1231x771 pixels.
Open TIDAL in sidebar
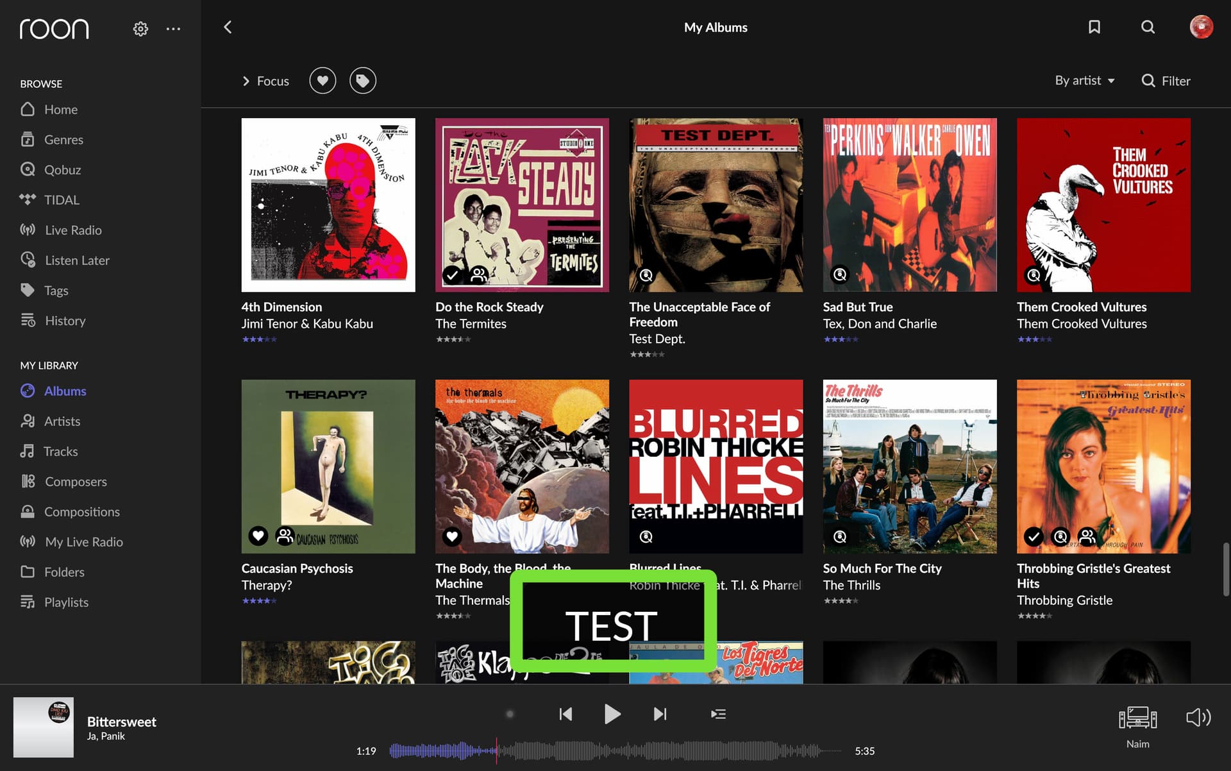49,200
